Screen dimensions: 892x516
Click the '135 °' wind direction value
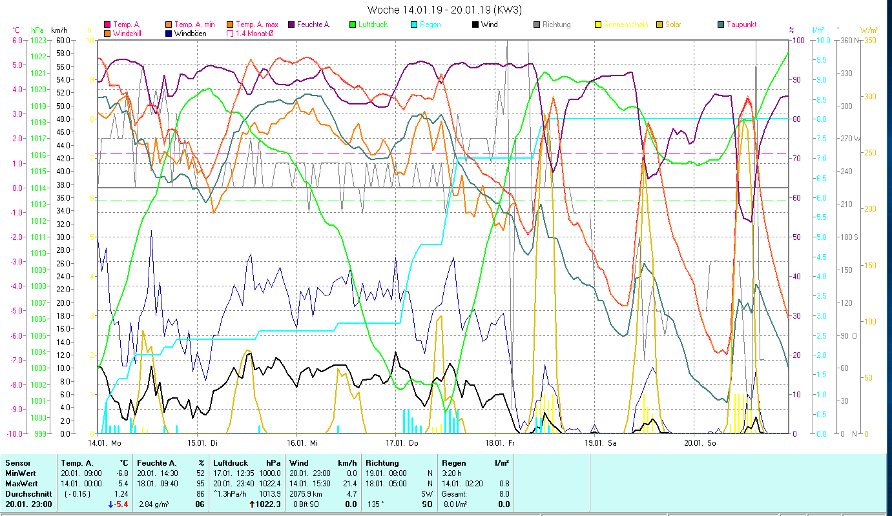pyautogui.click(x=377, y=504)
